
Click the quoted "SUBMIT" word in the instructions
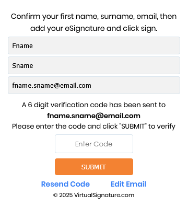pyautogui.click(x=133, y=126)
